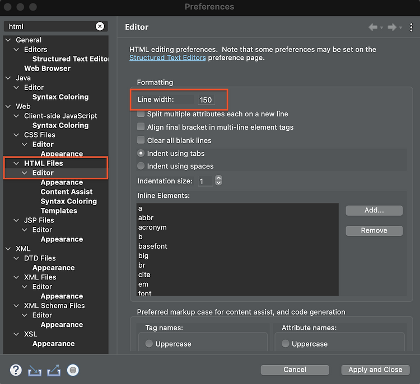Collapse the Java tree node
Screen dimensions: 420x384
(8, 78)
